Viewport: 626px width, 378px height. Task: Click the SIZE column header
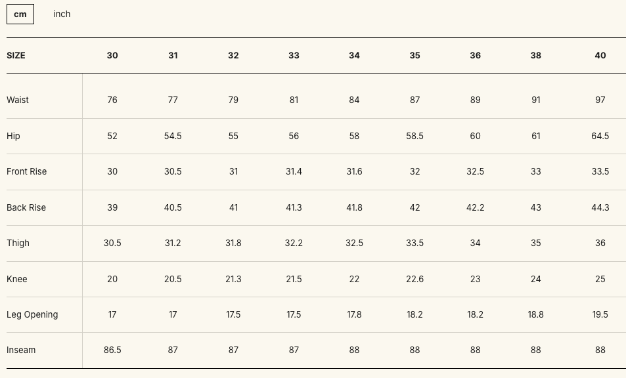pos(16,56)
